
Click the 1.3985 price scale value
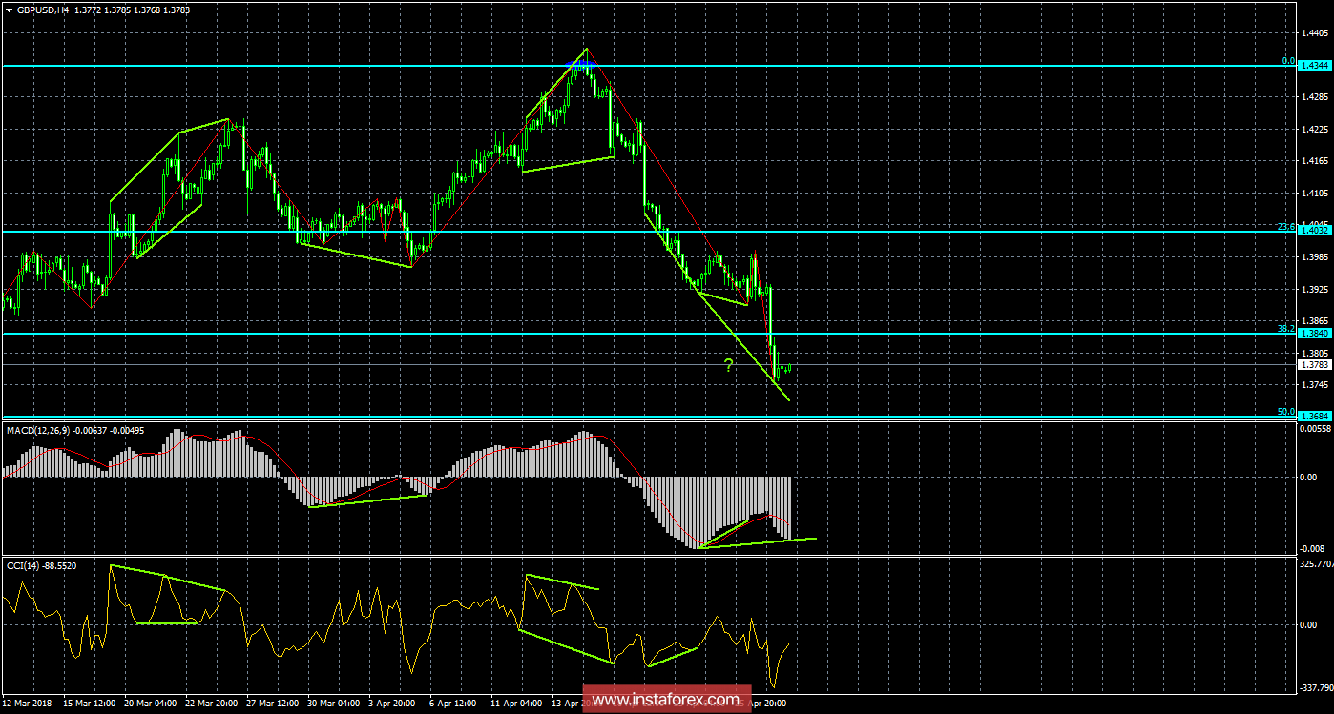click(1314, 257)
